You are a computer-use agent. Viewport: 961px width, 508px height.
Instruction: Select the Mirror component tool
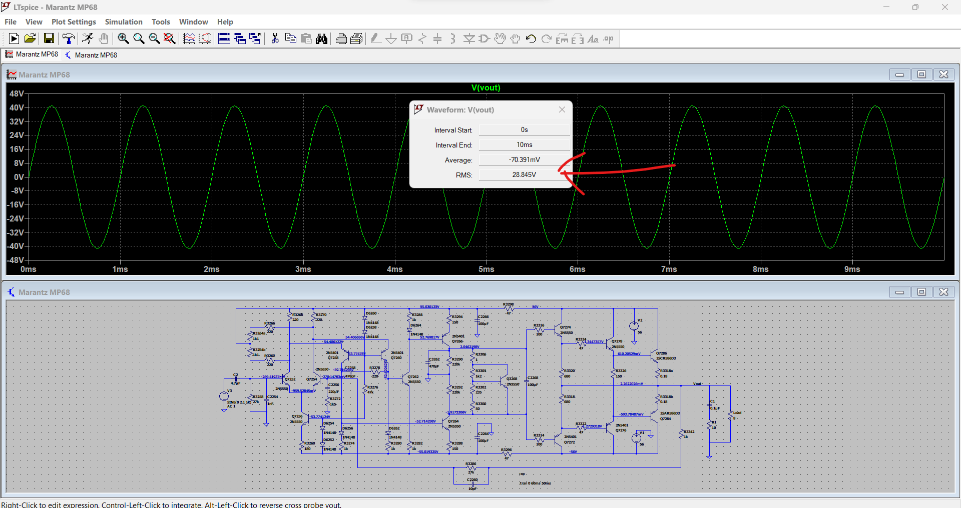click(578, 38)
